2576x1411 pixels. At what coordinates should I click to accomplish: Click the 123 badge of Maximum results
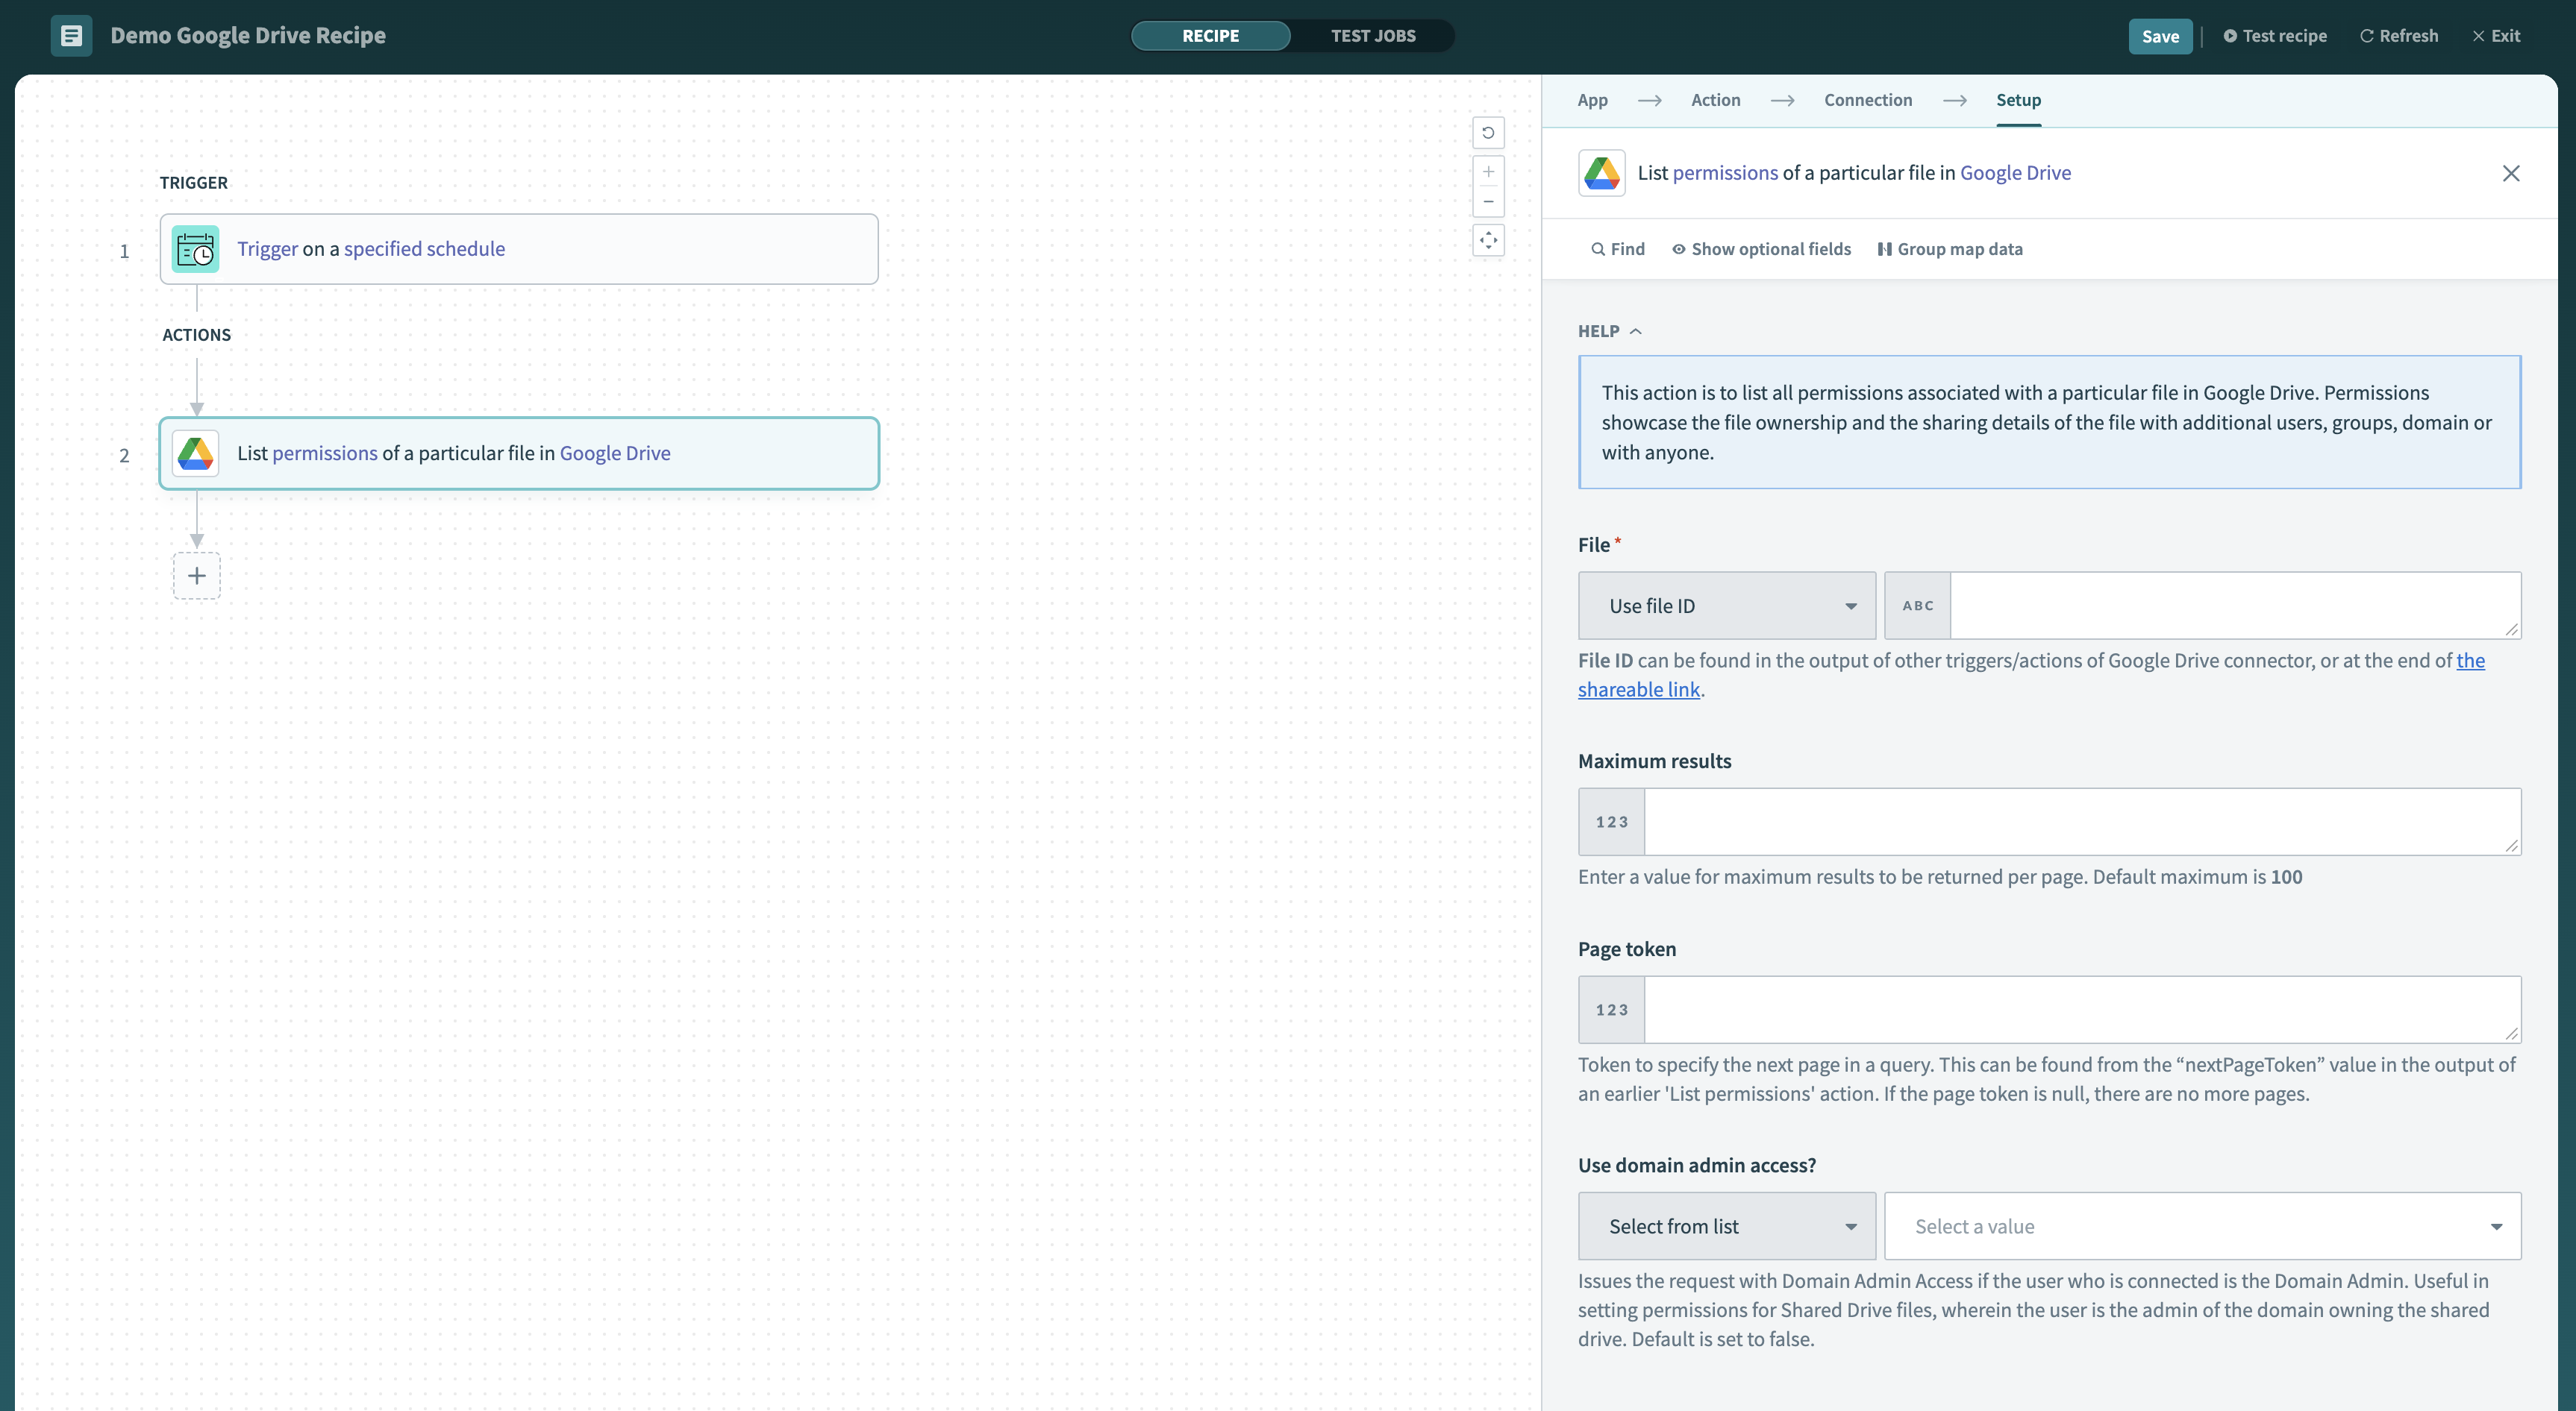point(1611,821)
